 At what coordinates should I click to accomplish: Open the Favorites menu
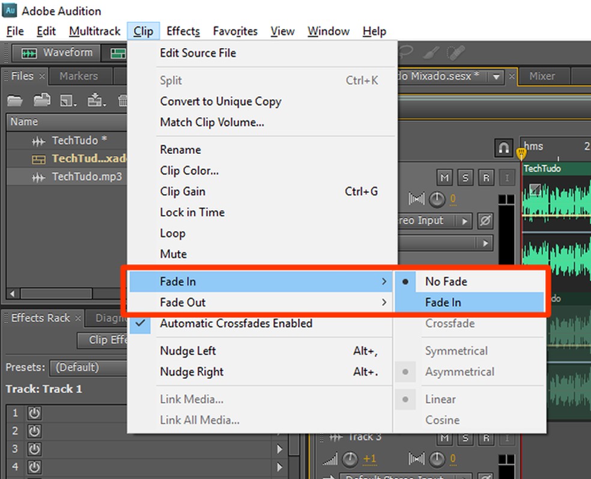click(x=235, y=31)
